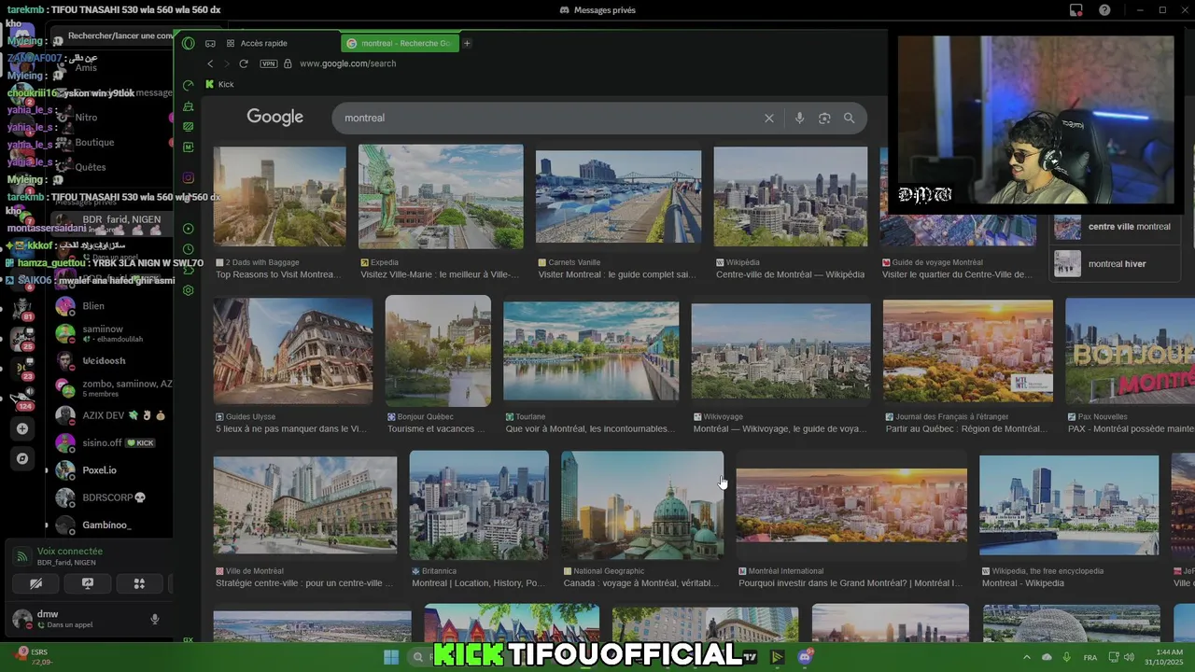The image size is (1195, 672).
Task: Edit the www.google.com/search address bar
Action: point(347,63)
